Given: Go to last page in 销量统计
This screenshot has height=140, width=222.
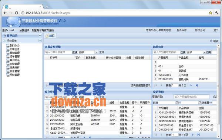Looking at the screenshot, I should (x=197, y=85).
